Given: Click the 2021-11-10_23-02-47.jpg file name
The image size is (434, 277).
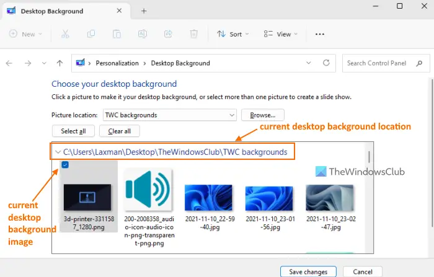Looking at the screenshot, I should (331, 223).
